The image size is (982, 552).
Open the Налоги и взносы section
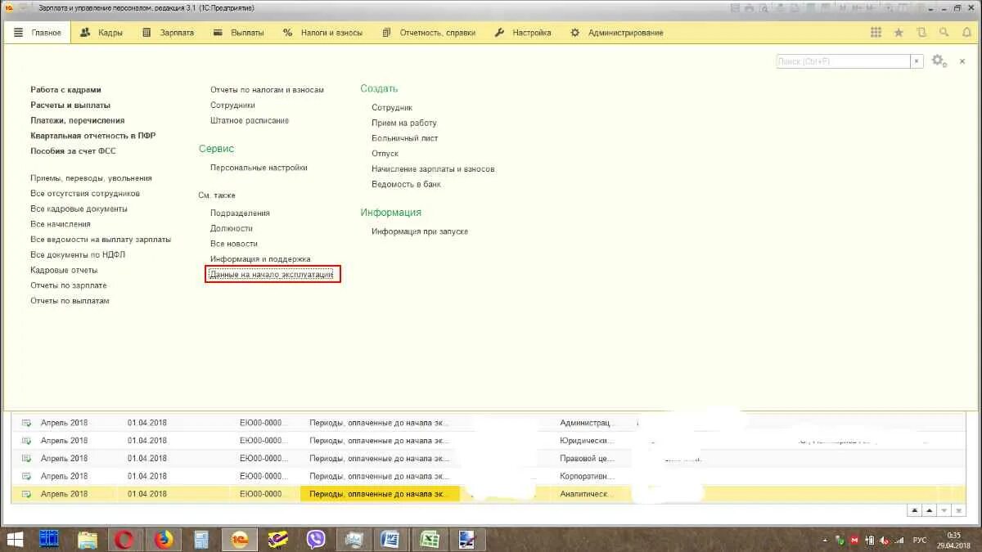tap(322, 33)
